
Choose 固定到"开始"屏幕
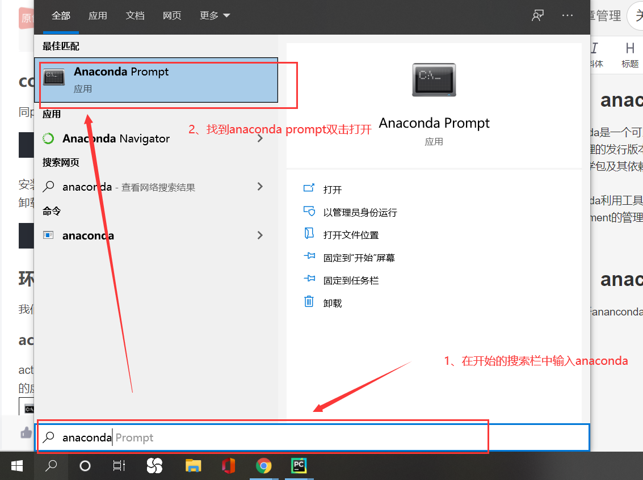[x=359, y=258]
